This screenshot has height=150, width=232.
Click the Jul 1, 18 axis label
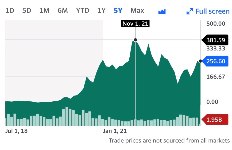tap(16, 131)
